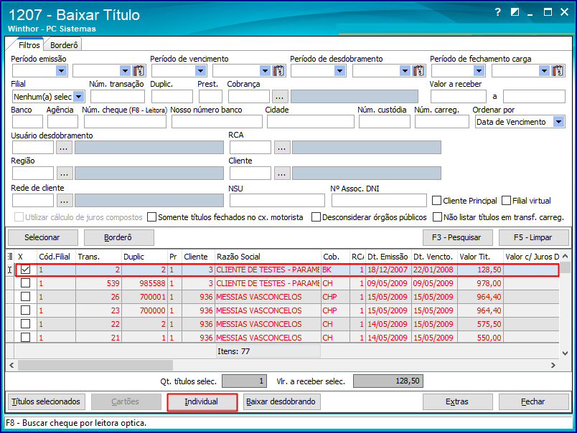Expand Período de vencimento start date dropdown
The image size is (577, 433).
pyautogui.click(x=200, y=70)
